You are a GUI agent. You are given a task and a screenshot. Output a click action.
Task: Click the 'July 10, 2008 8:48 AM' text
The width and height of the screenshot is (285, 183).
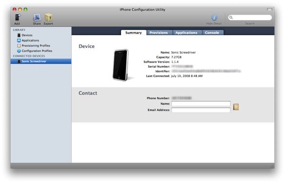click(187, 76)
